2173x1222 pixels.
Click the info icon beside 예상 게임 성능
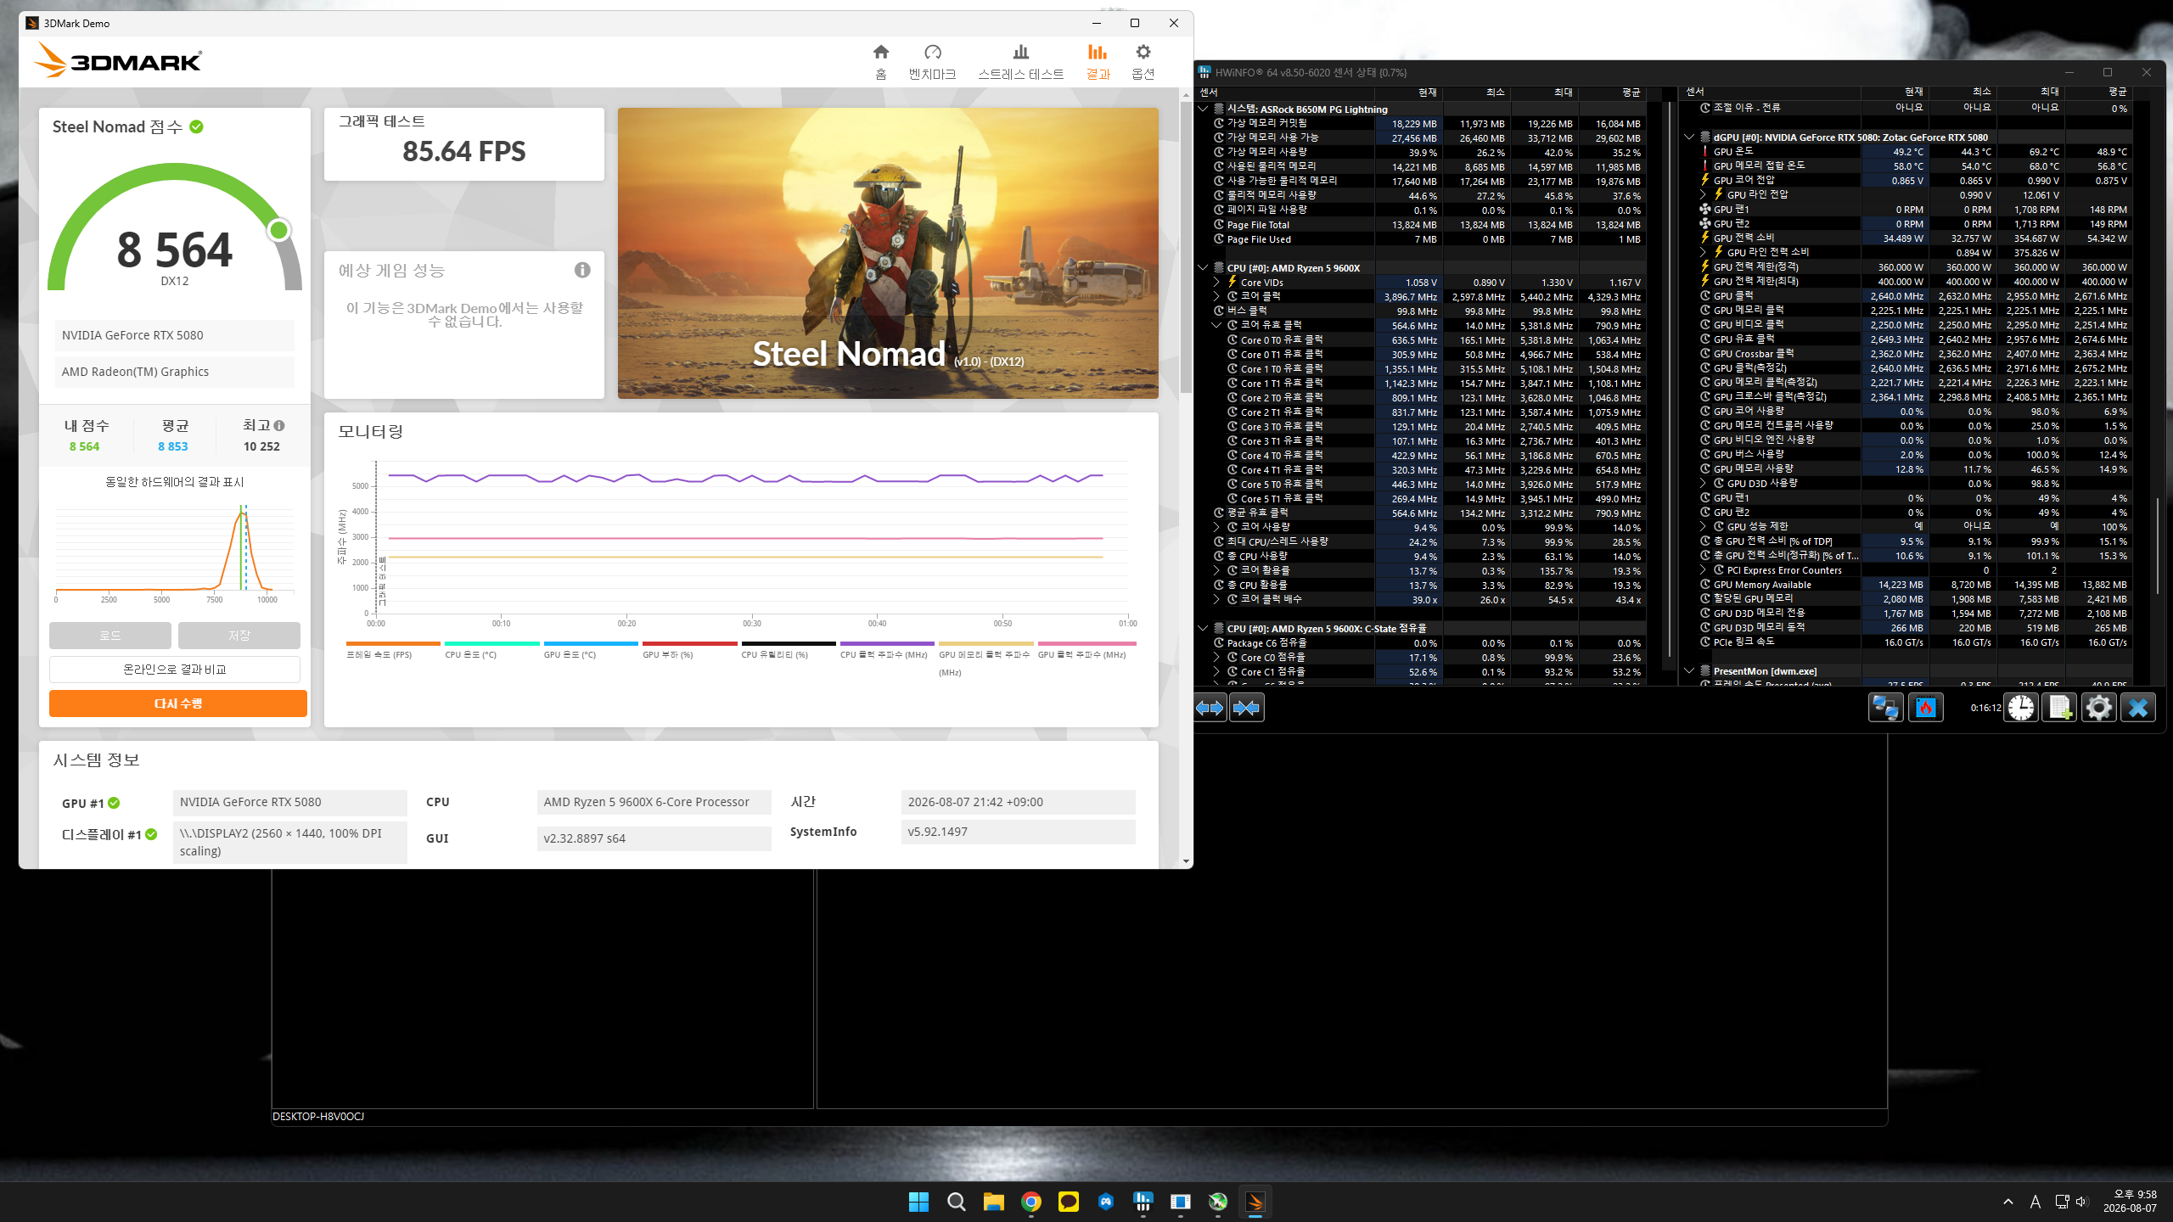(582, 270)
